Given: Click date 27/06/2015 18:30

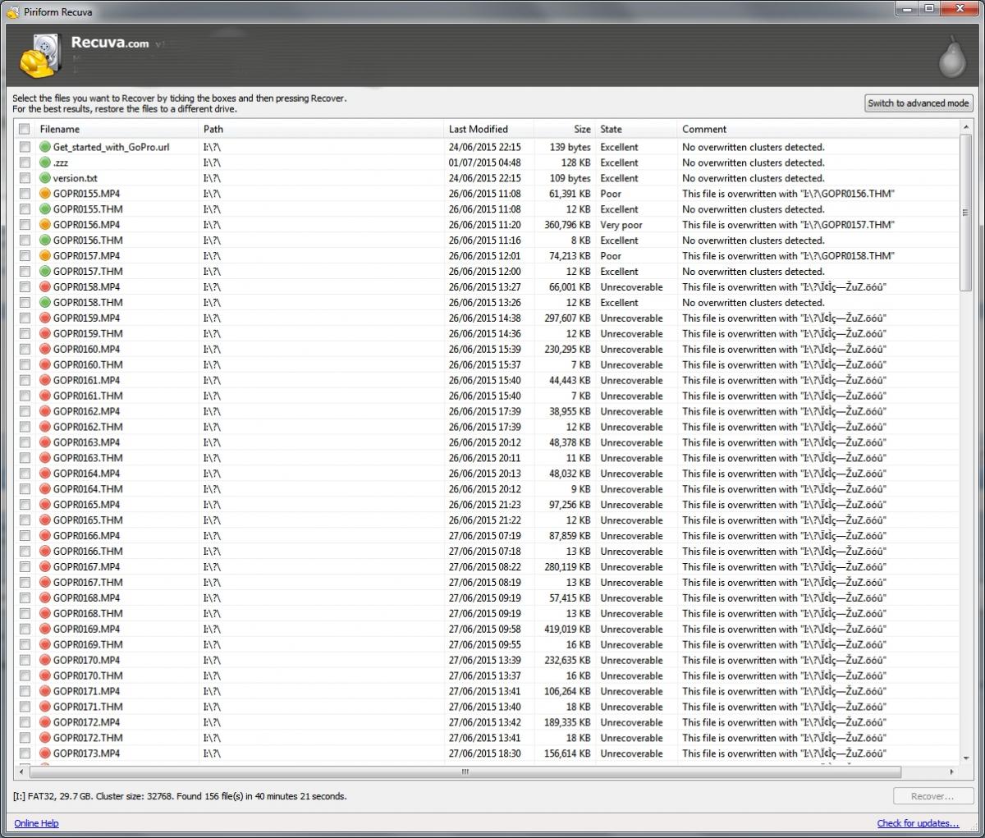Looking at the screenshot, I should point(484,753).
